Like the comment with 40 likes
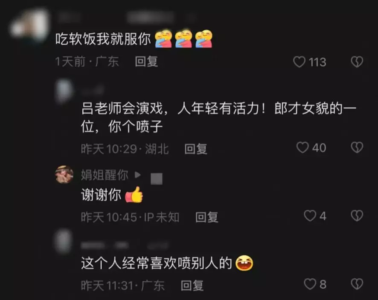The width and height of the screenshot is (378, 300). coord(302,147)
